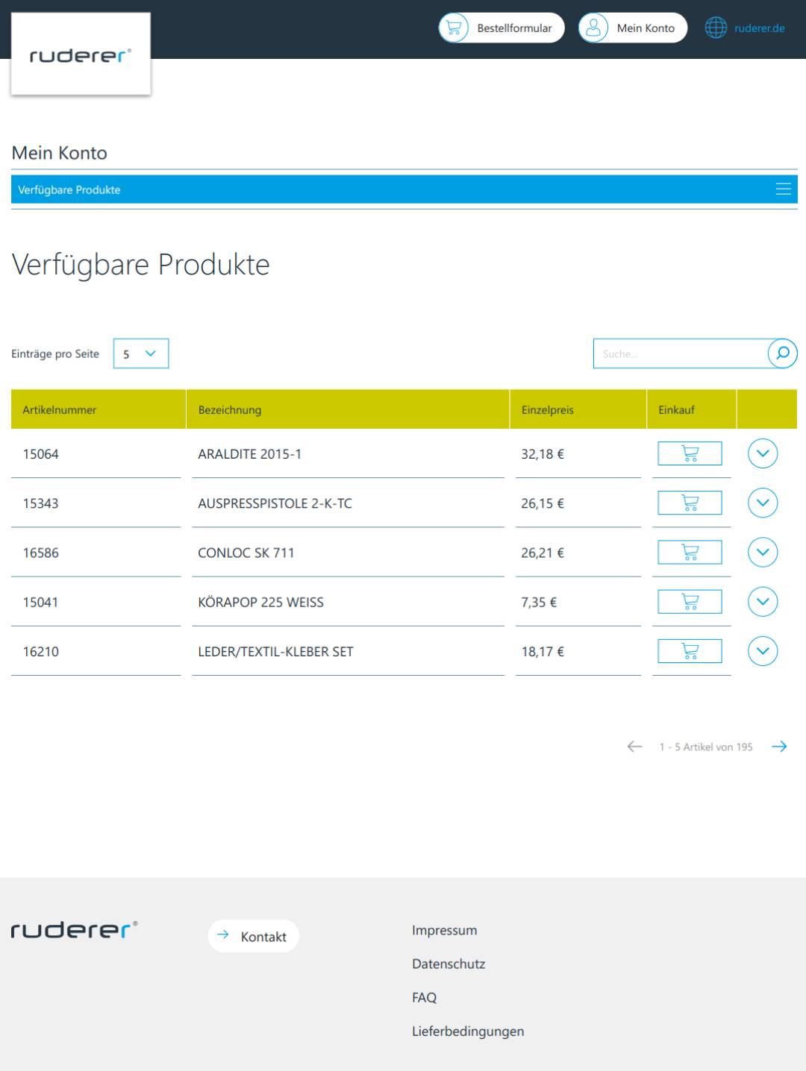Open Einträge pro Seite dropdown

tap(141, 354)
